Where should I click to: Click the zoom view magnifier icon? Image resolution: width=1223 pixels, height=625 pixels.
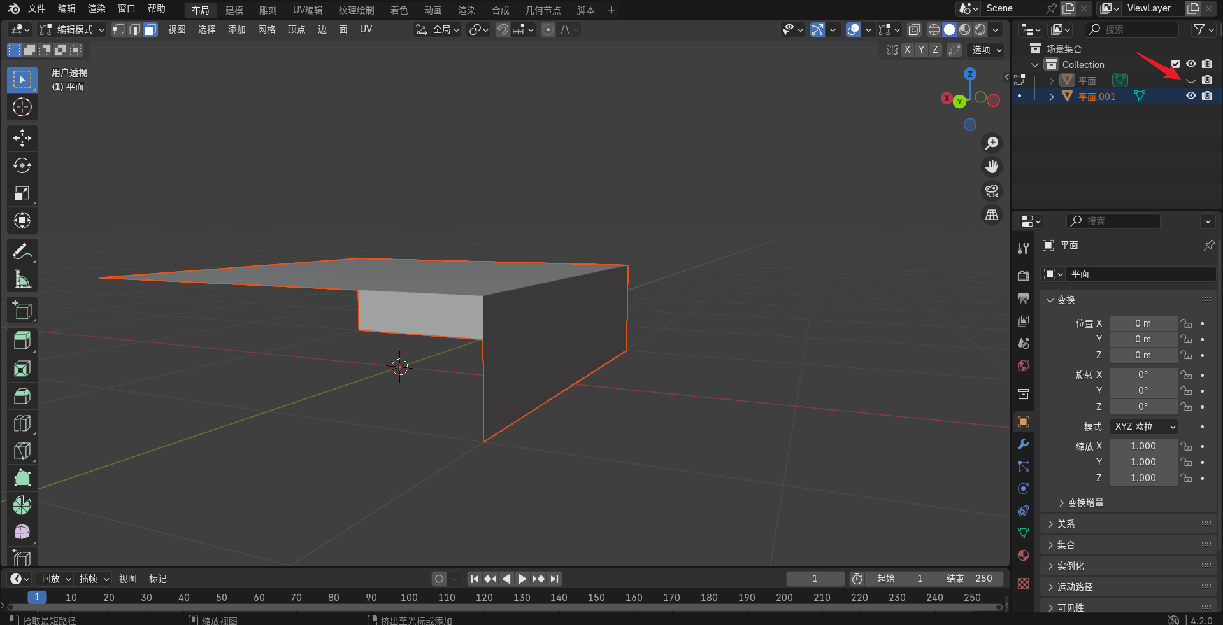pos(992,143)
